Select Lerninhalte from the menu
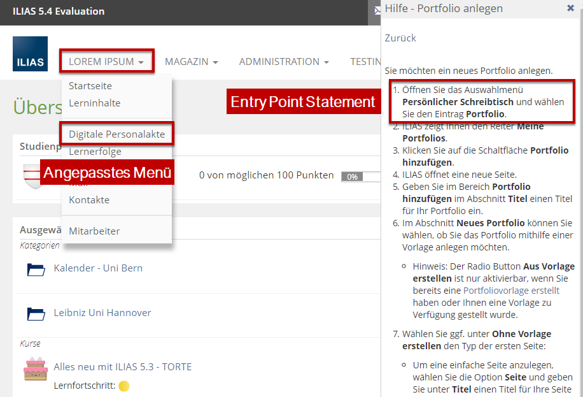Viewport: 583px width, 397px height. (94, 103)
